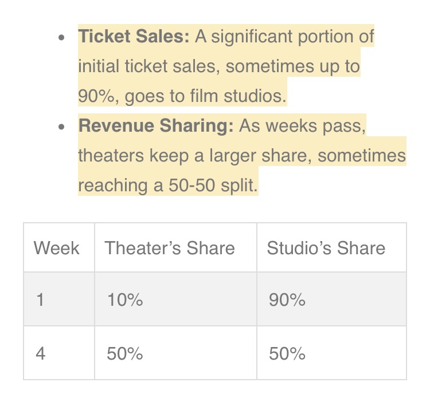Click the 'Revenue Sharing:' bold heading

pos(156,125)
